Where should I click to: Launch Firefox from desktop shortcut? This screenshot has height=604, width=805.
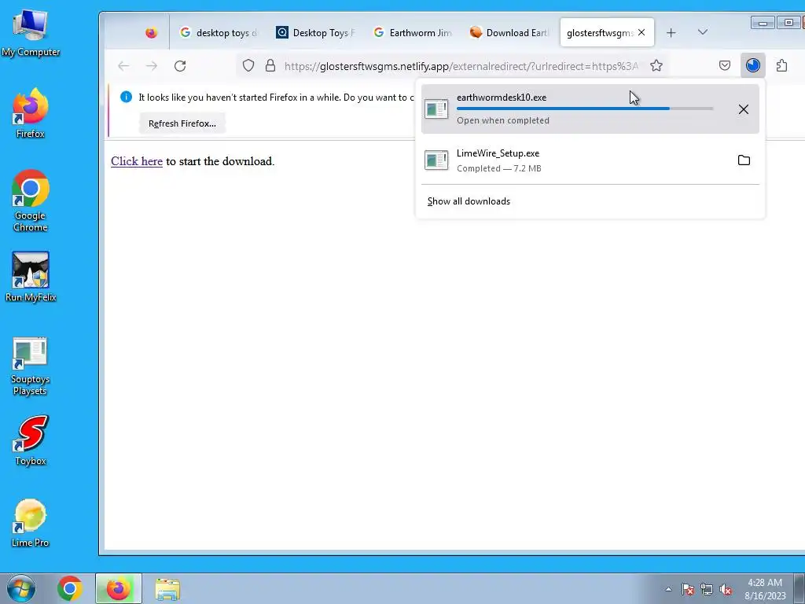point(31,113)
